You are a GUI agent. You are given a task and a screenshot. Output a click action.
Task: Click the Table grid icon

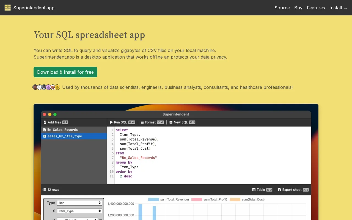coord(254,190)
